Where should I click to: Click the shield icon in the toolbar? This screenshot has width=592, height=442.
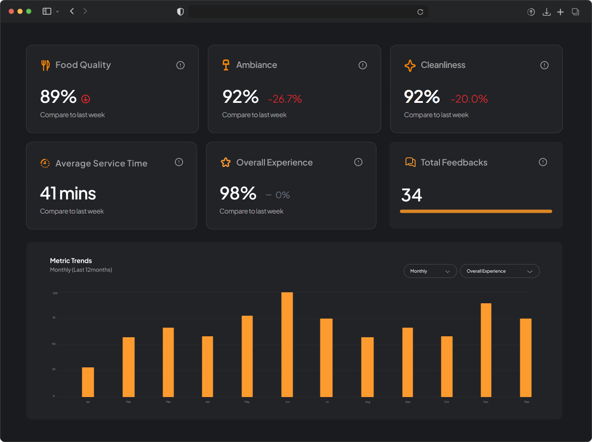(180, 11)
